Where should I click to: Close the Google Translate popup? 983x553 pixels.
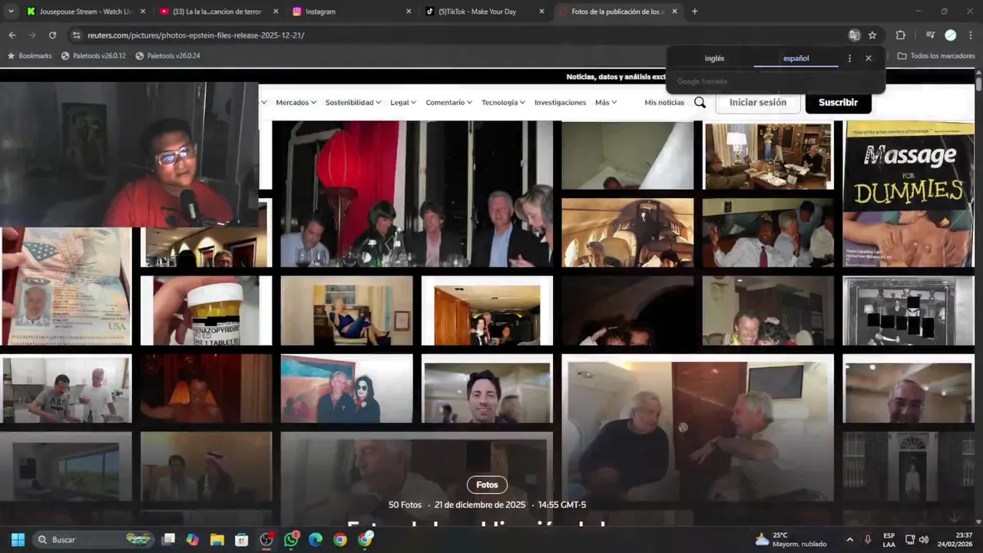869,58
